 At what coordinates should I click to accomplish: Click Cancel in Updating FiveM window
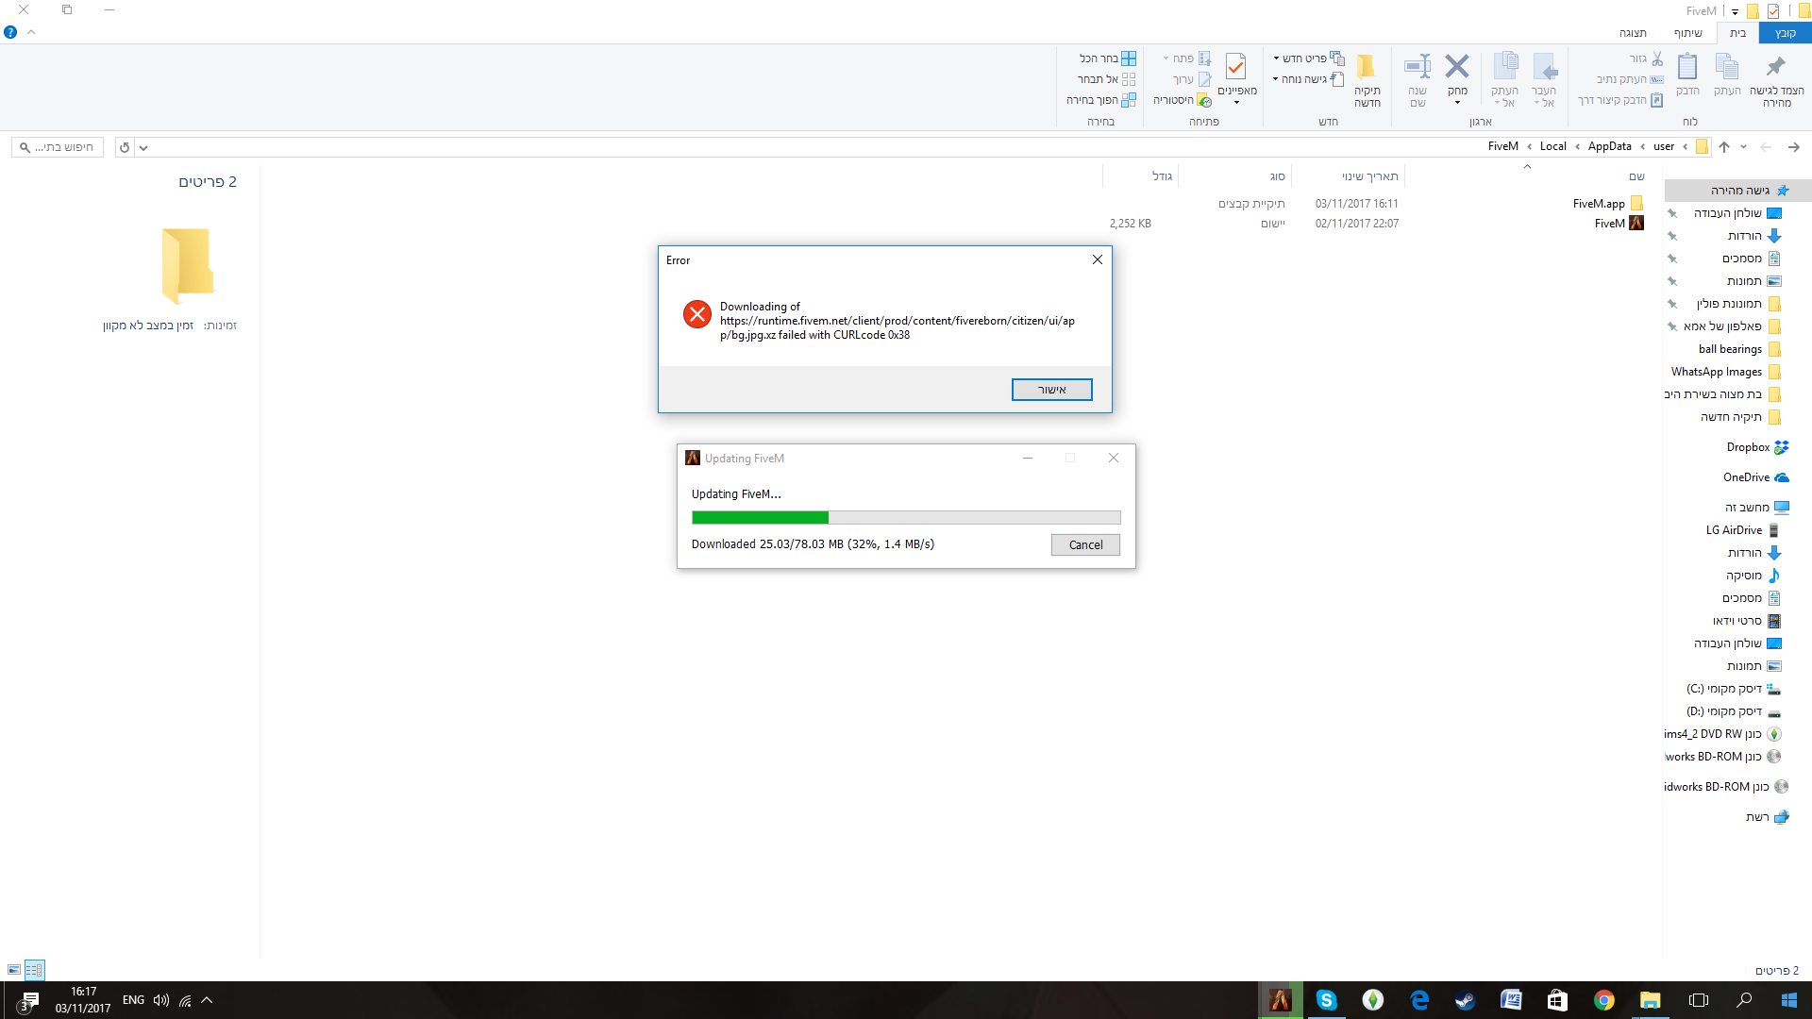point(1085,544)
